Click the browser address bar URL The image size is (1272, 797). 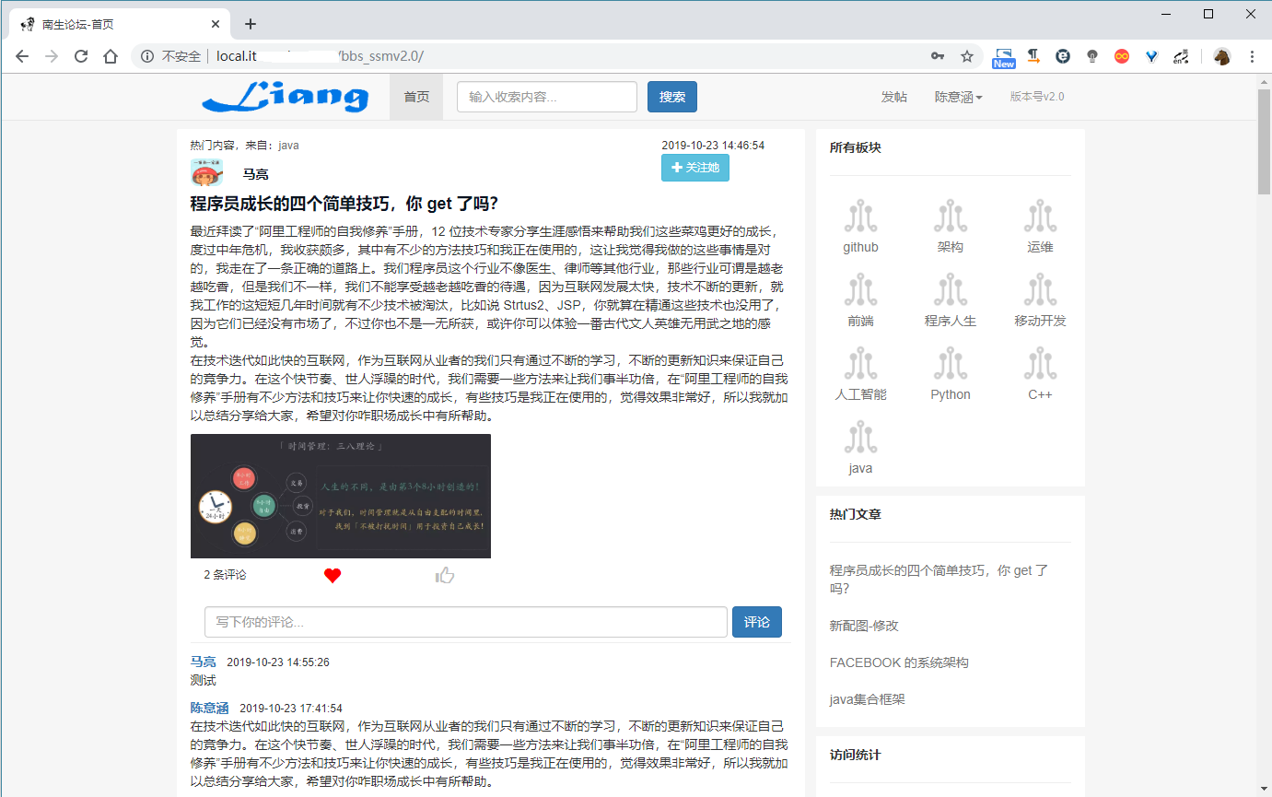[x=320, y=56]
